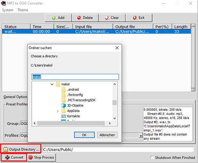Screen dimensions: 198x163
Task: Select the .fontconfig folder
Action: click(75, 95)
